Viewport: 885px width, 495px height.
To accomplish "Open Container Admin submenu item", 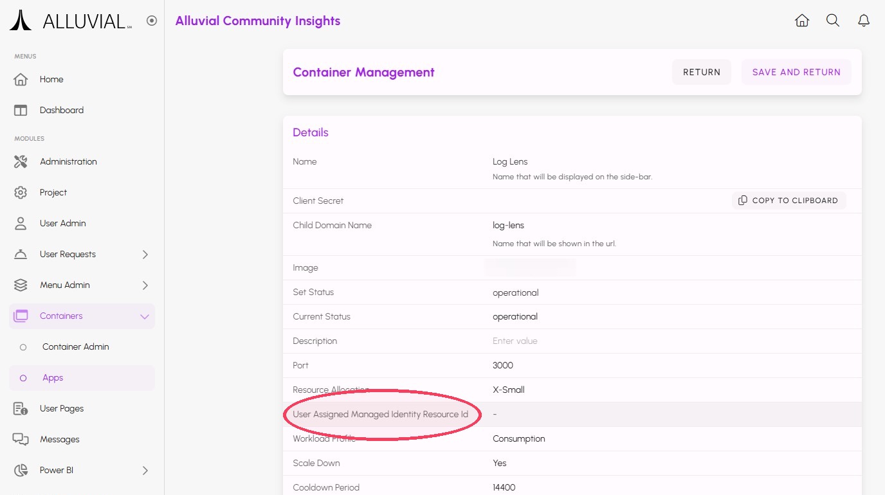I will pos(82,347).
